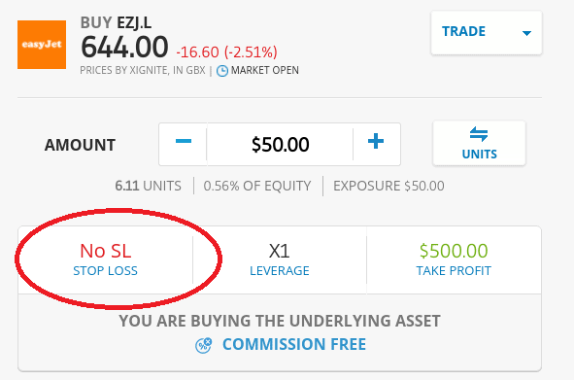The image size is (574, 380).
Task: Open the $500.00 TAKE PROFIT tab
Action: [x=454, y=259]
